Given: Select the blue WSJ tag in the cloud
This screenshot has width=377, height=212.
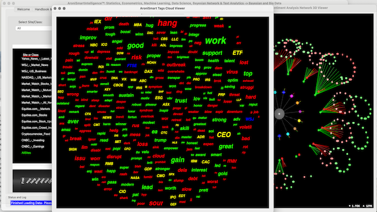Looking at the screenshot, I should point(250,119).
